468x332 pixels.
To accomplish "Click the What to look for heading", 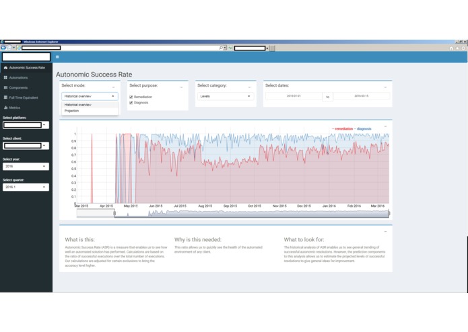I will 304,240.
